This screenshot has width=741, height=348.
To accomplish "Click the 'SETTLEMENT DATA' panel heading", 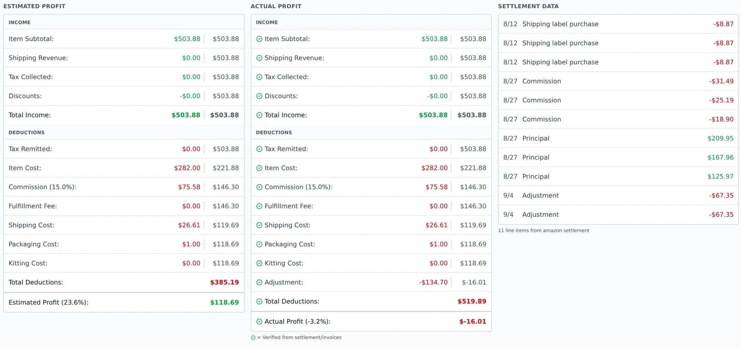I will 528,6.
